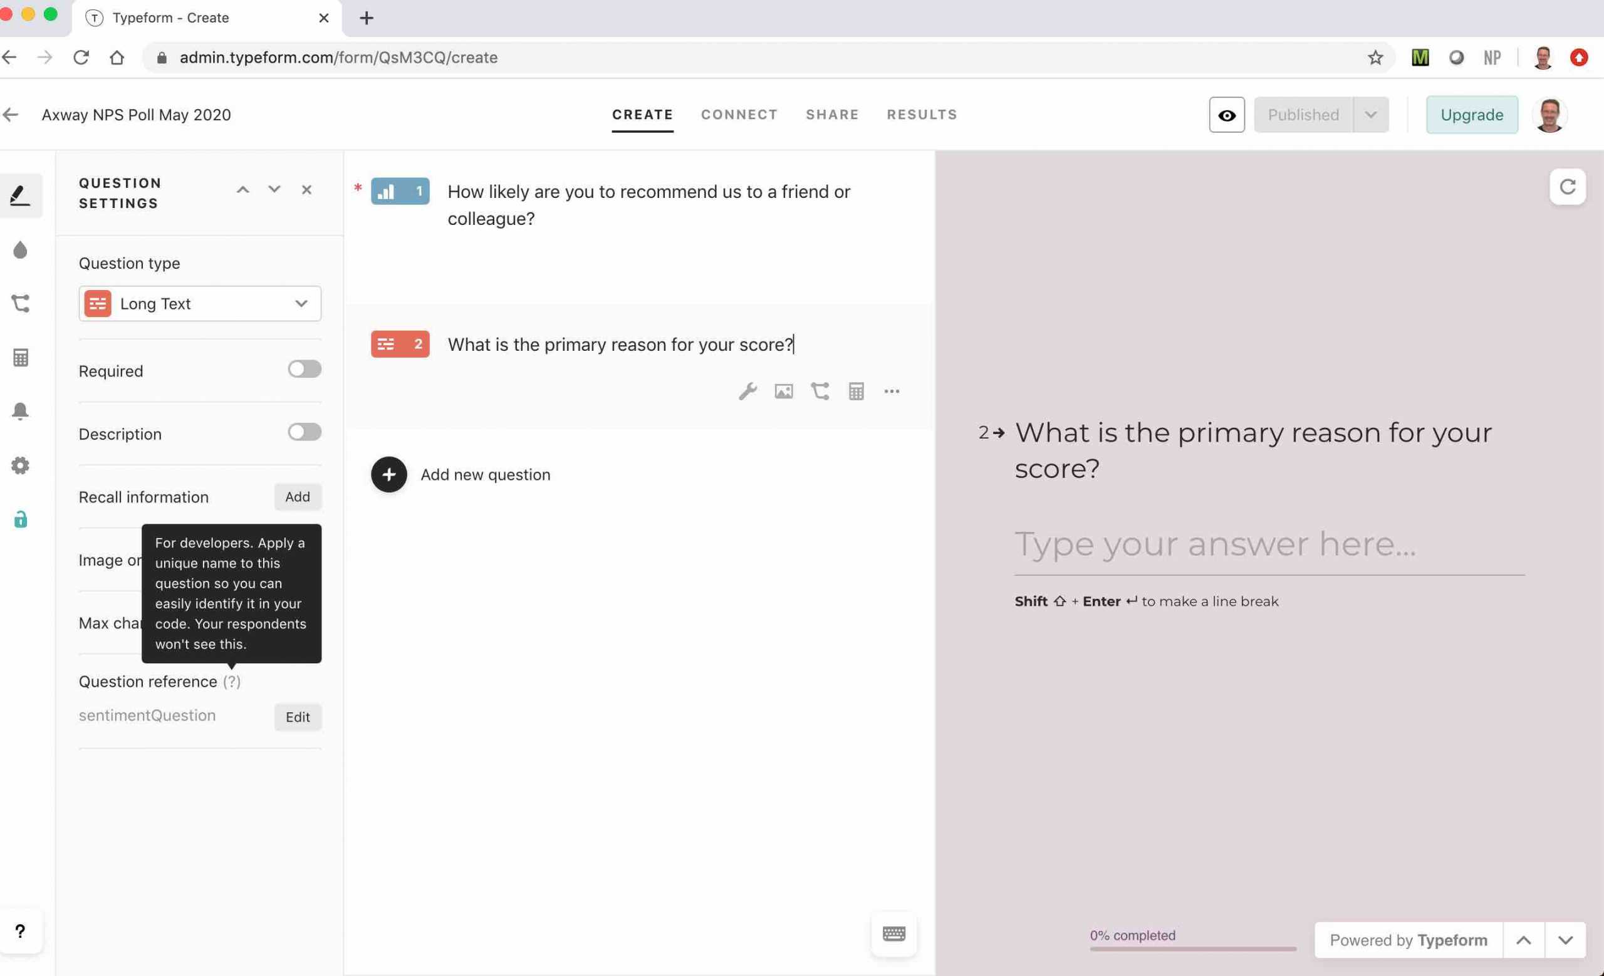
Task: Click the image icon for question 2
Action: (x=784, y=391)
